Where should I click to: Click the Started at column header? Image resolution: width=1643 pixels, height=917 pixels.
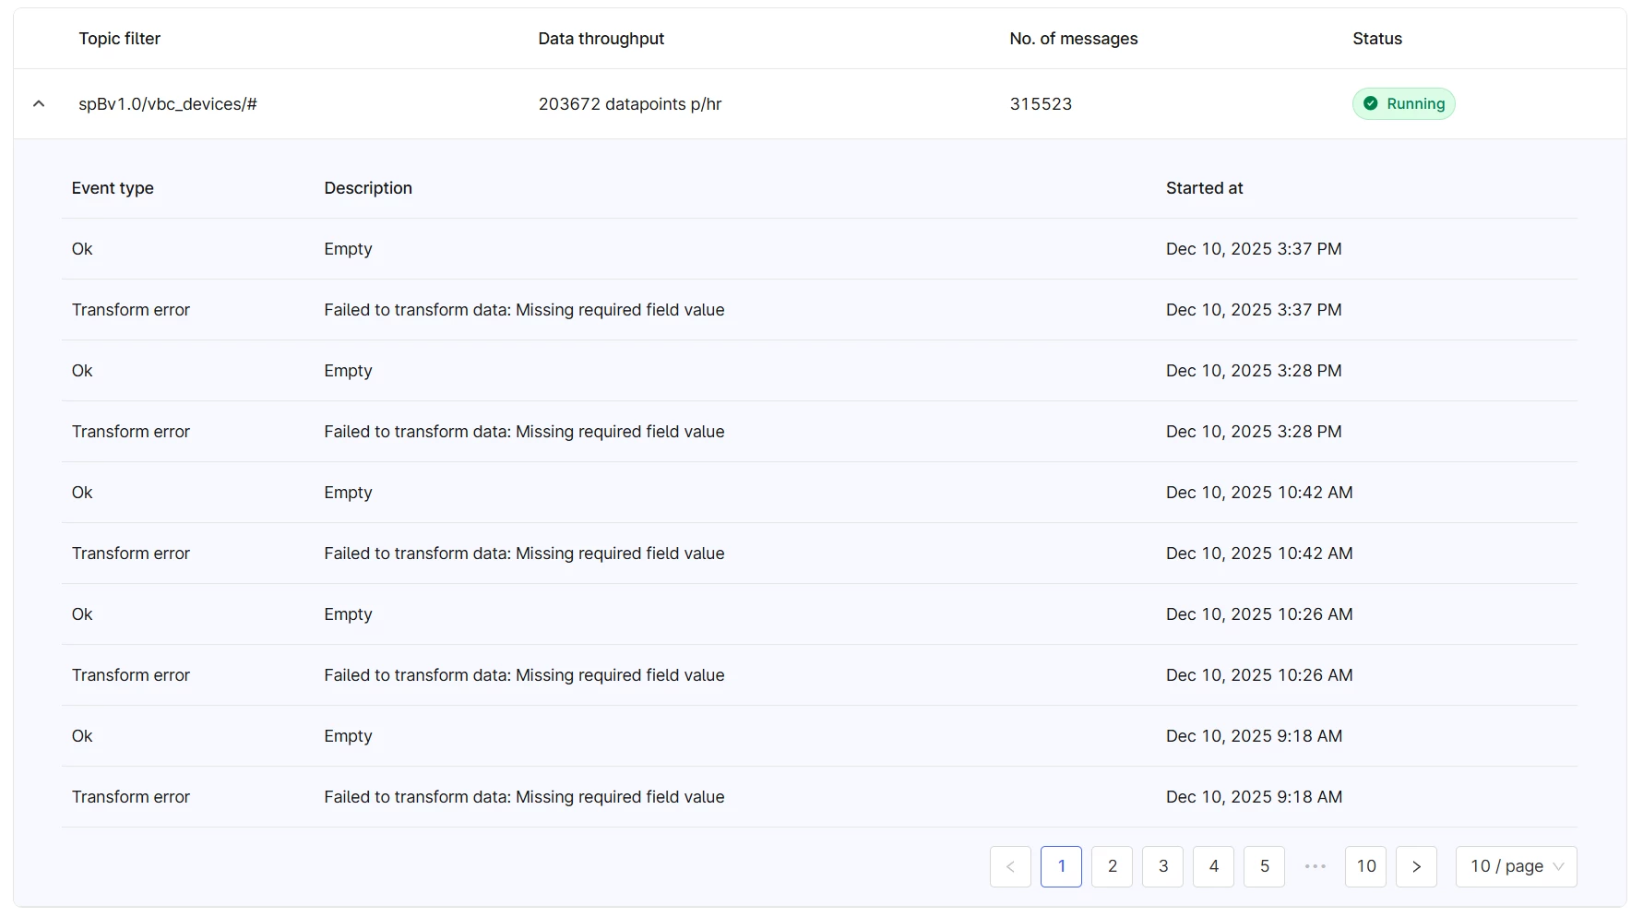(1205, 188)
